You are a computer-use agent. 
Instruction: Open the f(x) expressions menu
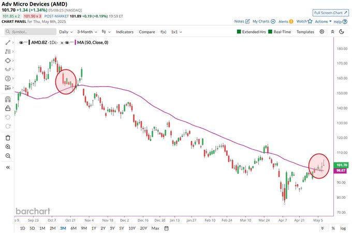click(163, 32)
